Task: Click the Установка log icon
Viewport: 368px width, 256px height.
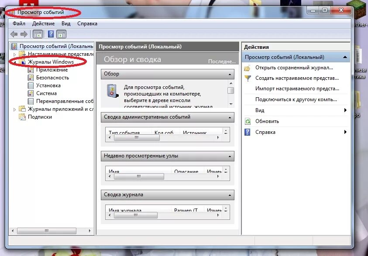Action: click(x=31, y=85)
